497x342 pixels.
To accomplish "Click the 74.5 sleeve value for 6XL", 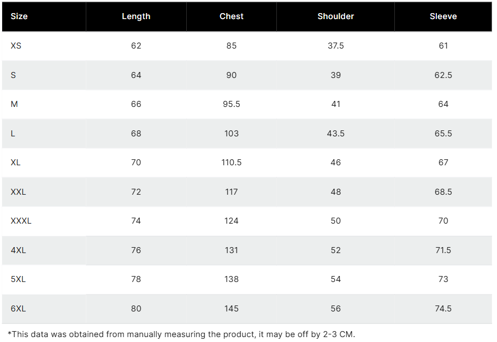I will click(x=443, y=309).
